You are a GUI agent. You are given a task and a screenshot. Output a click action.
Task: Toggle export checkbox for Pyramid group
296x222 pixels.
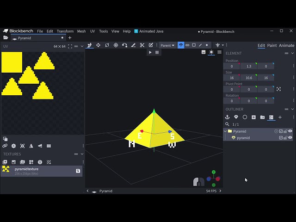(x=281, y=131)
